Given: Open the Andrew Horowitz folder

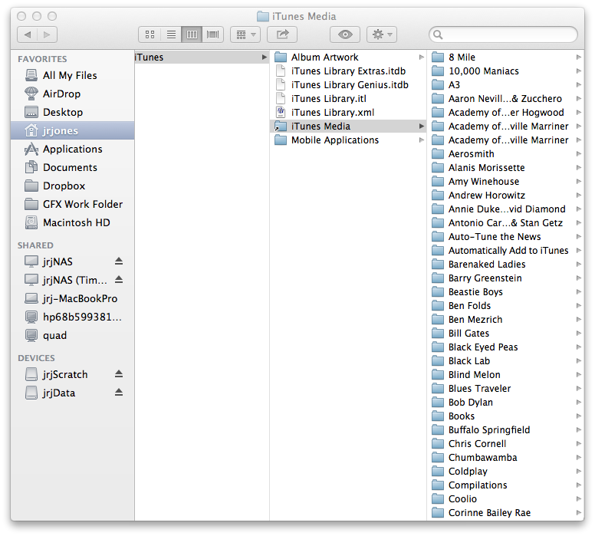Looking at the screenshot, I should click(506, 195).
